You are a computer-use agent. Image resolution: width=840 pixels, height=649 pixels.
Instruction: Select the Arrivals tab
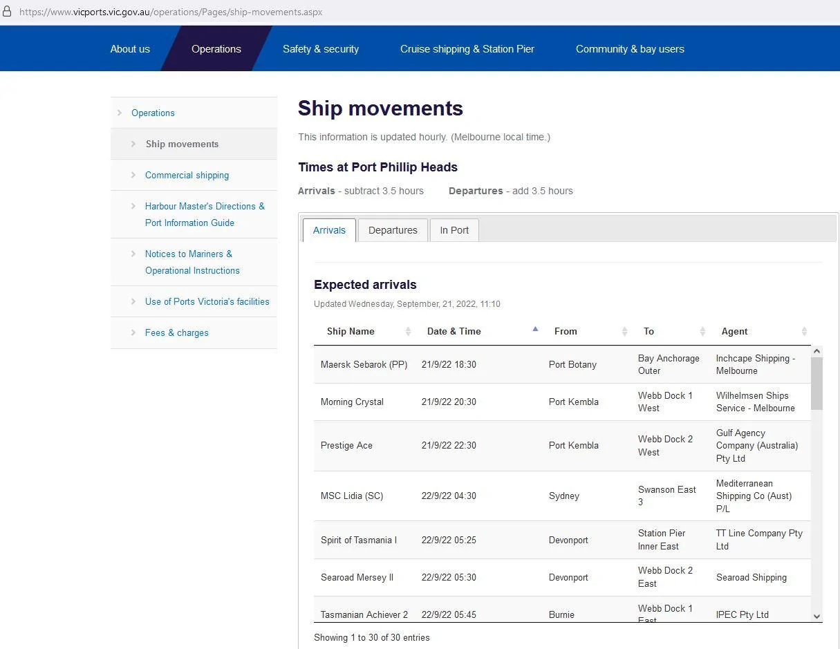[329, 230]
